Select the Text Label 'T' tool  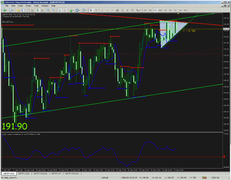(x=132, y=10)
